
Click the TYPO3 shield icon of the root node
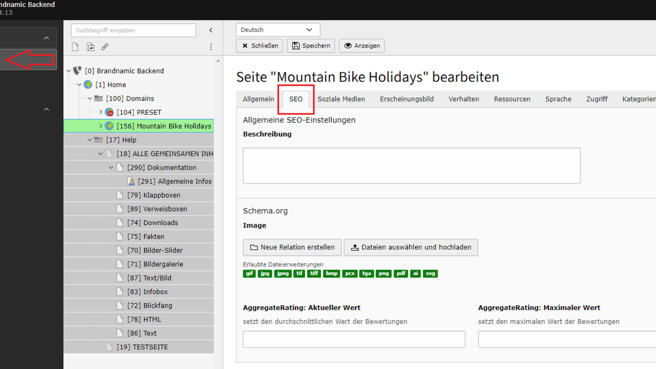click(x=78, y=71)
